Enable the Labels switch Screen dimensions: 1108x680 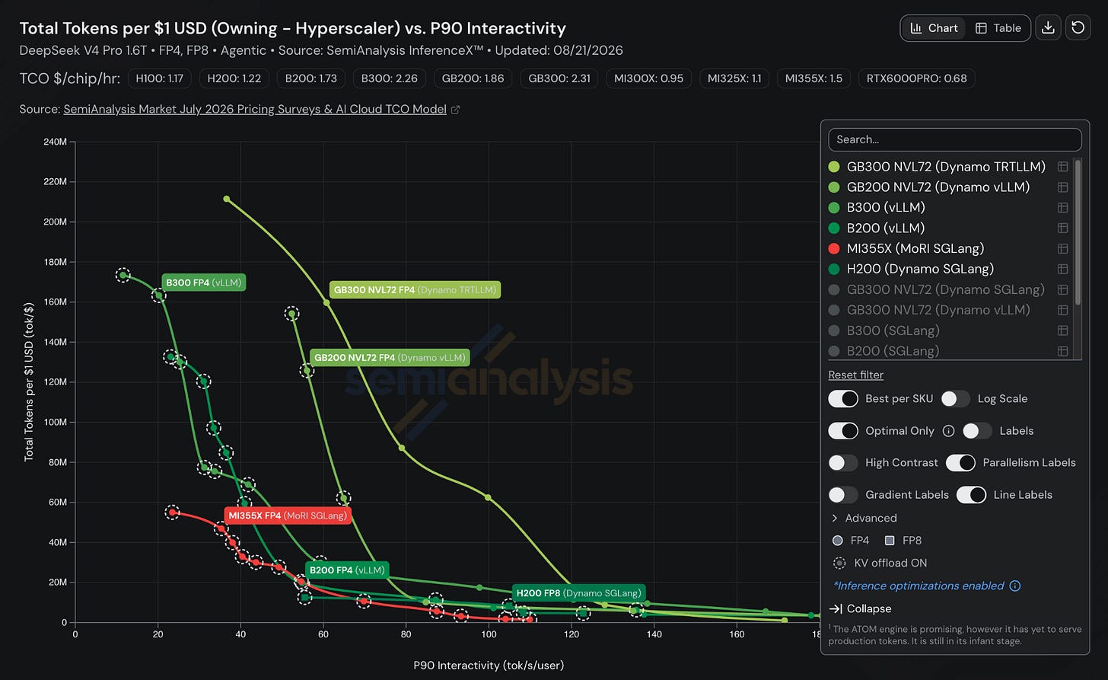pos(977,431)
